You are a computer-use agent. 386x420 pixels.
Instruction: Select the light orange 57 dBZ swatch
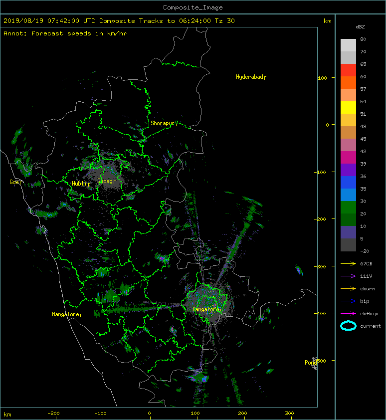pyautogui.click(x=348, y=95)
